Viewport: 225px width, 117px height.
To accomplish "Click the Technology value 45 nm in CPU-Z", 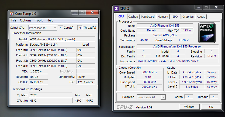I will 144,40.
